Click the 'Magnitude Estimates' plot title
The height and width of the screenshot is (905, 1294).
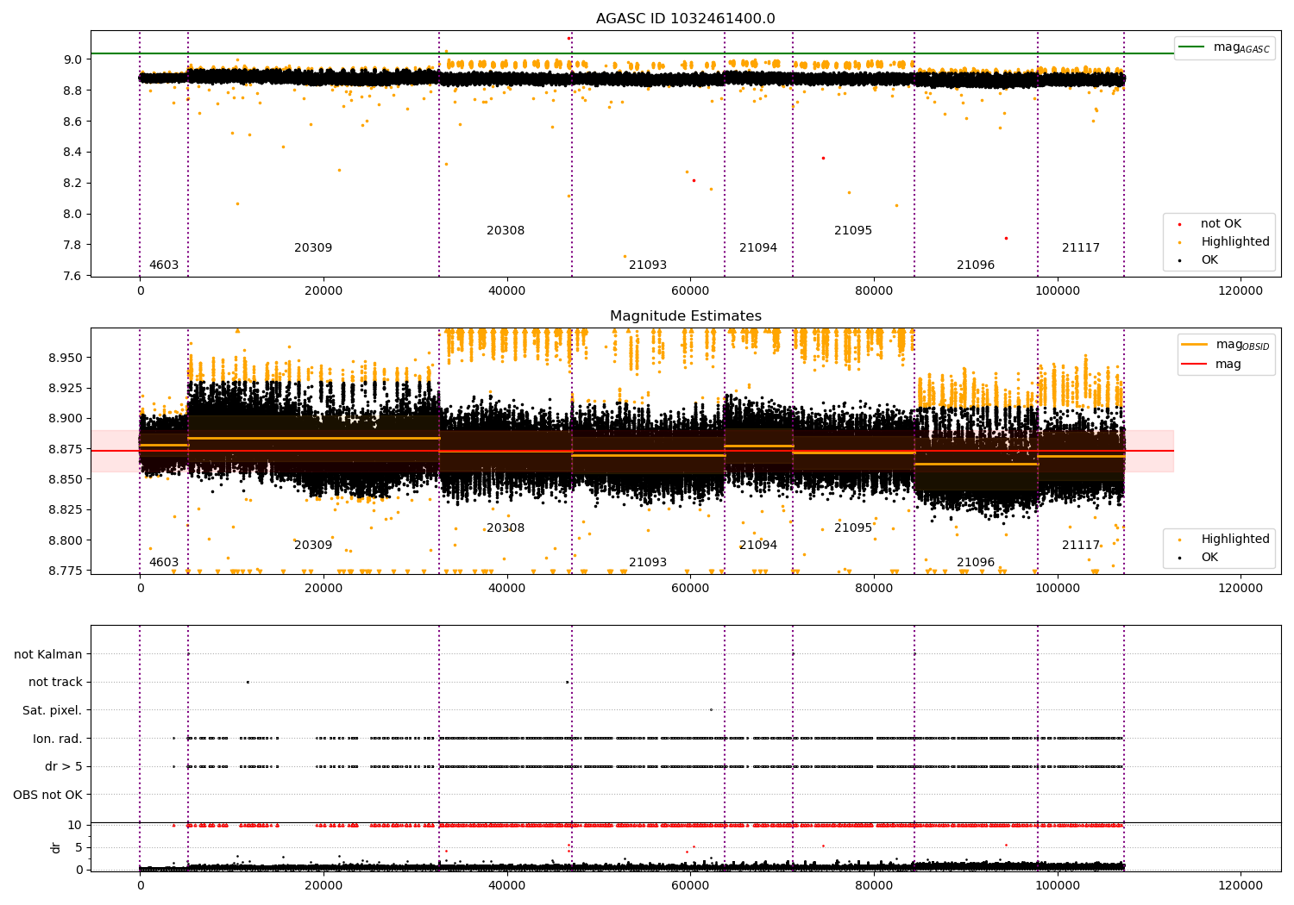pos(685,316)
